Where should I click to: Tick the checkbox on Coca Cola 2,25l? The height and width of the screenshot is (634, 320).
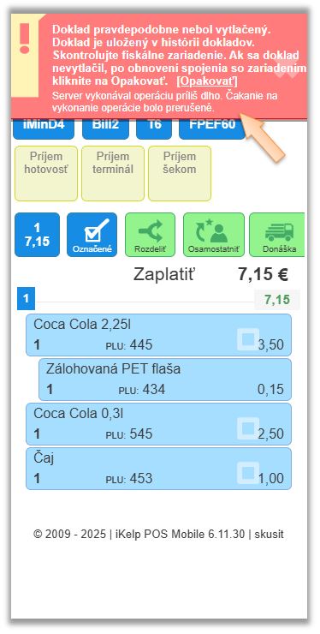pos(248,339)
